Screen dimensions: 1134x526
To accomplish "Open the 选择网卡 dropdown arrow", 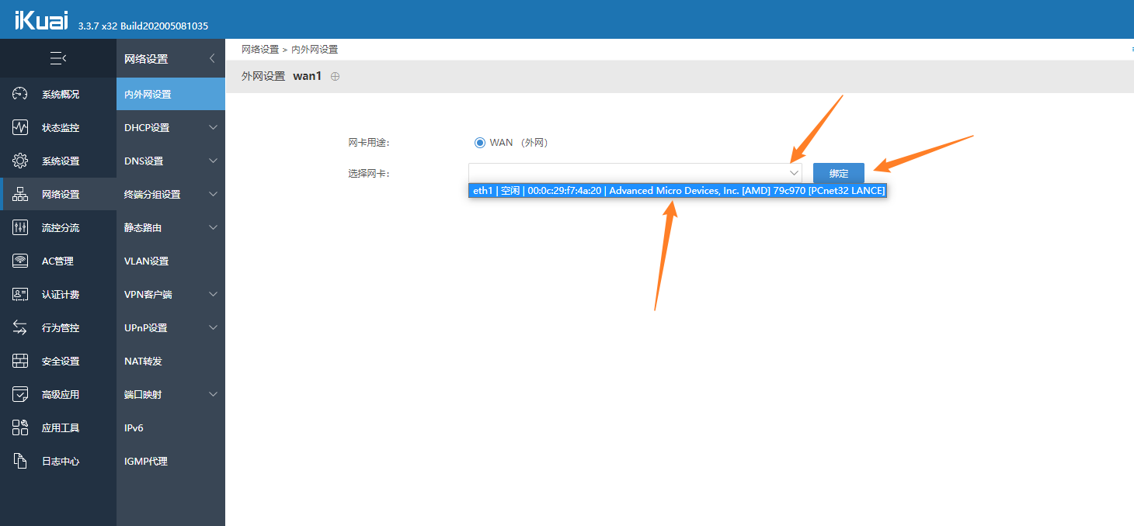I will click(794, 173).
